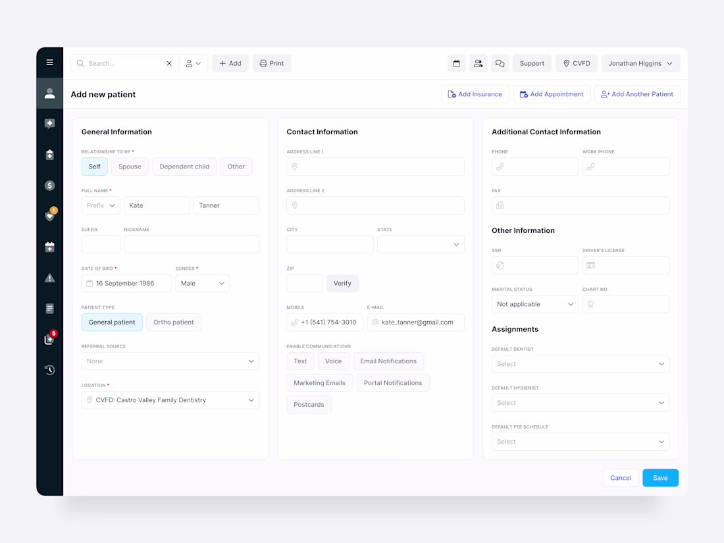
Task: Clear search with the X icon
Action: [x=169, y=63]
